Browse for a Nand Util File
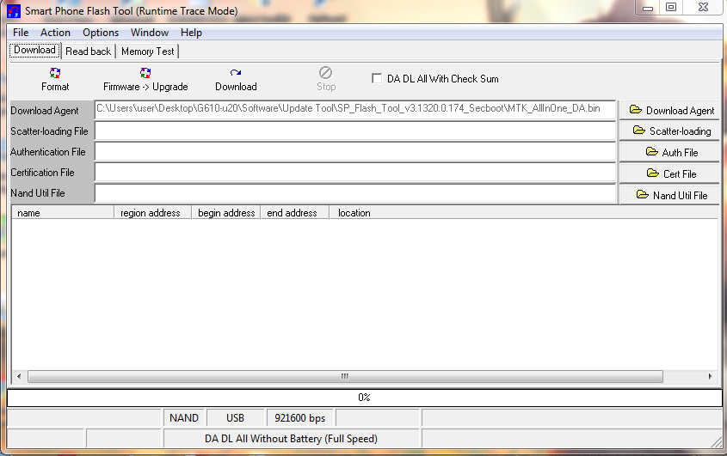The width and height of the screenshot is (727, 456). 670,195
